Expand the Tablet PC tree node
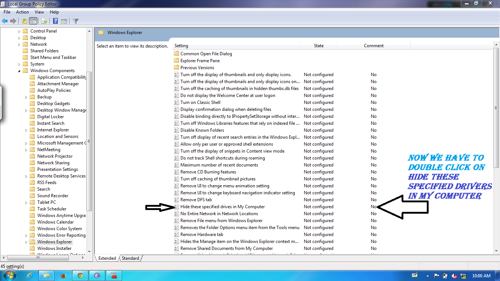Image resolution: width=500 pixels, height=281 pixels. [26, 203]
